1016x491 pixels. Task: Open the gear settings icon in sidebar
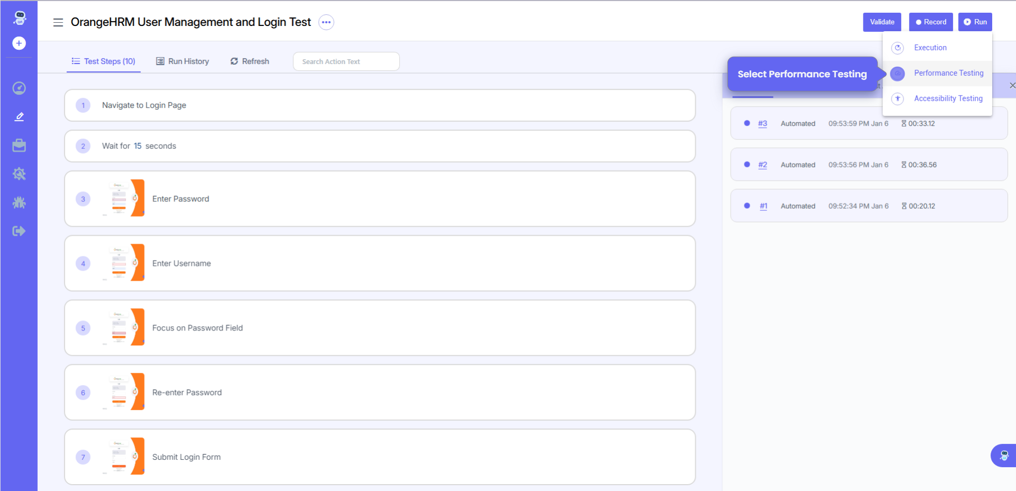pos(19,174)
